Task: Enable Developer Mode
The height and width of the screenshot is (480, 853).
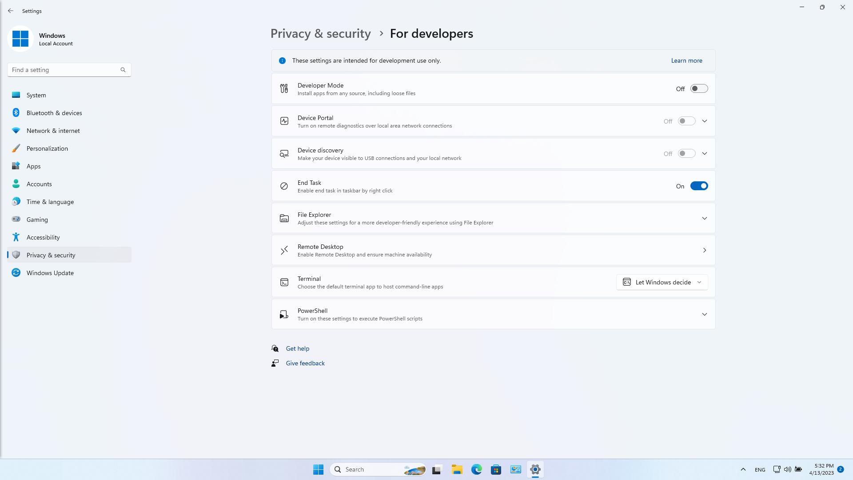Action: pos(698,88)
